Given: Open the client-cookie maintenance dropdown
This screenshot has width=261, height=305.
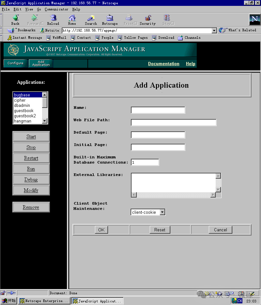Looking at the screenshot, I should (147, 212).
